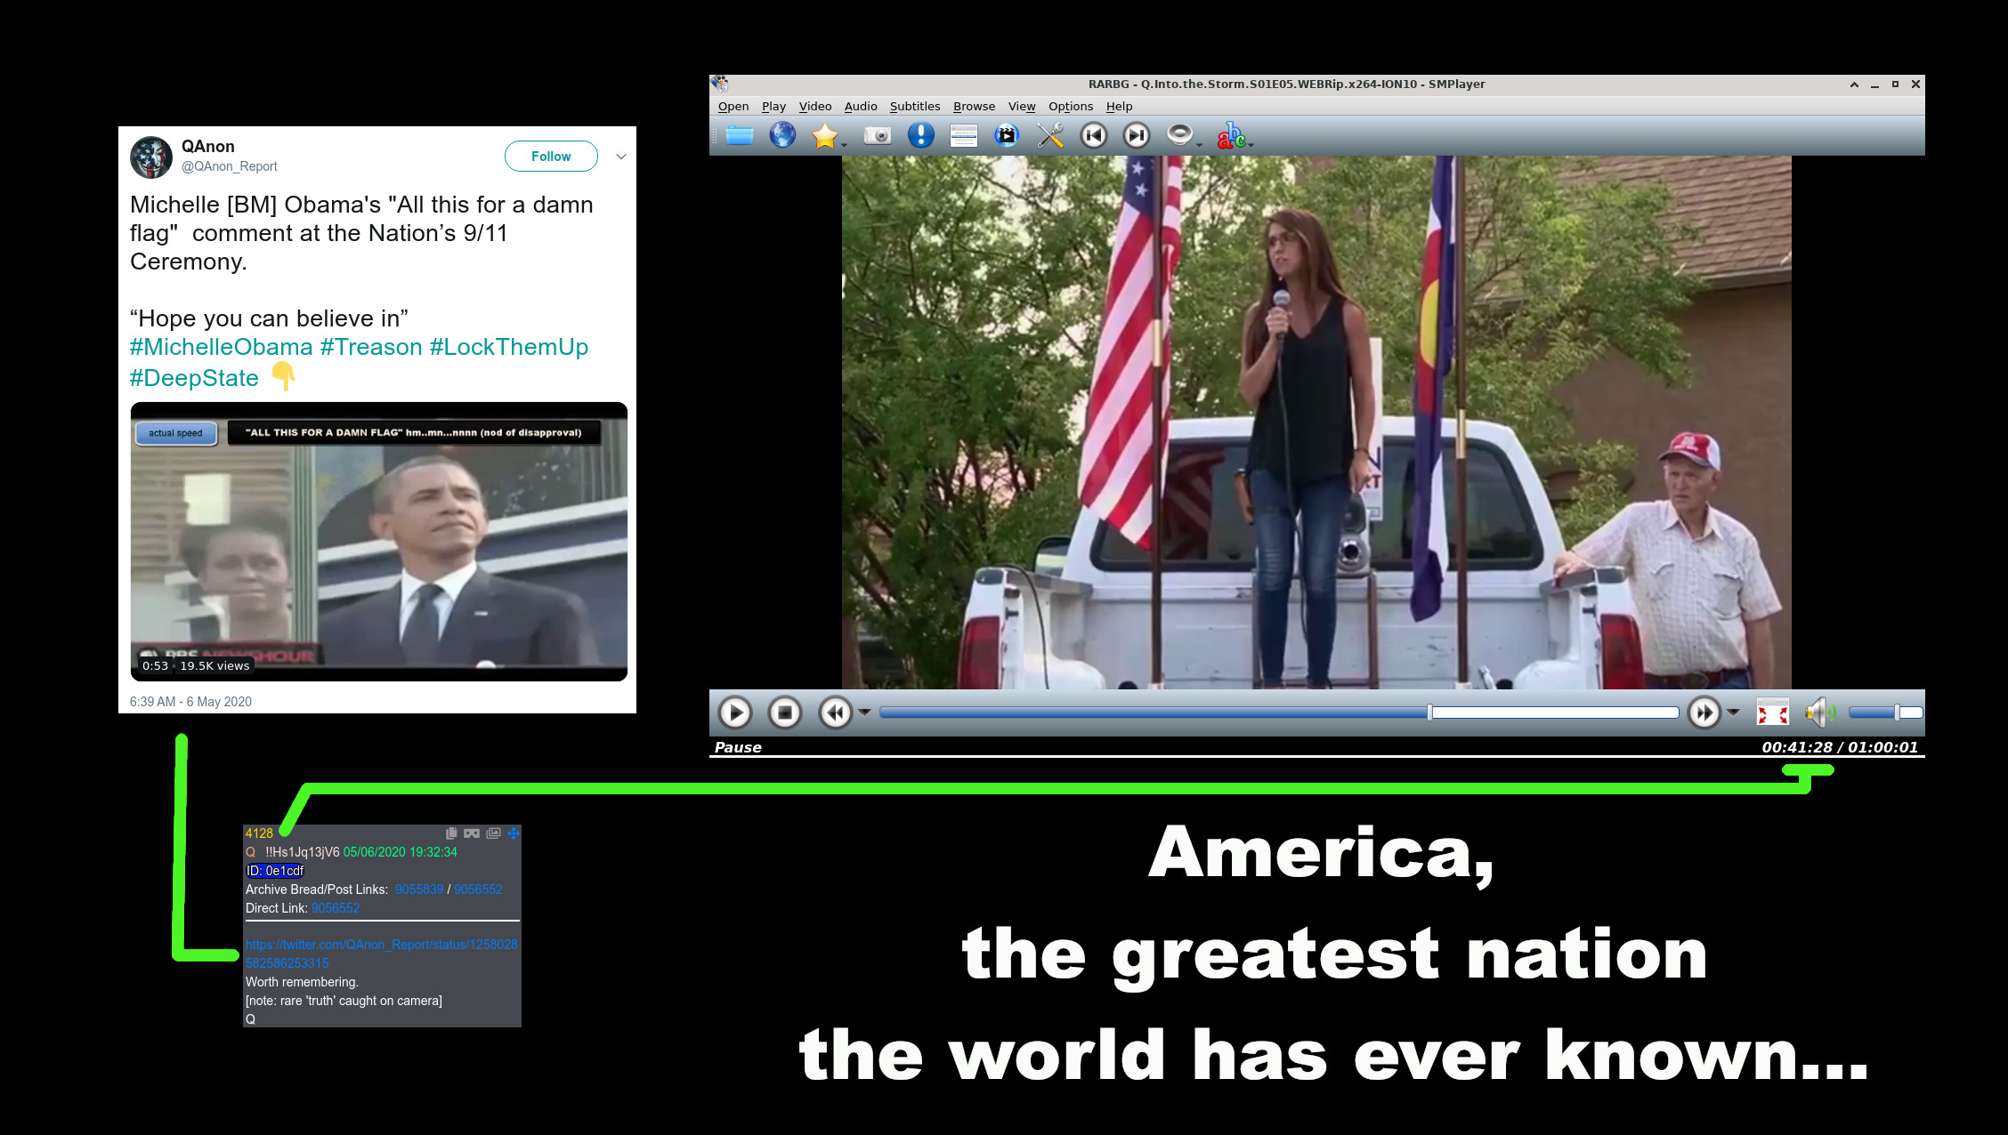The image size is (2008, 1135).
Task: Click the Follow button on the tweet
Action: point(551,157)
